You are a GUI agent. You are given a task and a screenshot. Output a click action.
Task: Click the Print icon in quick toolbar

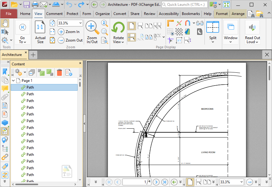point(35,5)
